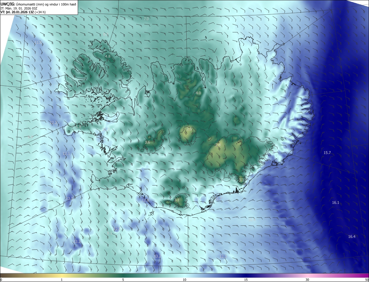369x282 pixels.
Task: Click the 16.4 value label in the southeast ocean
Action: 352,237
